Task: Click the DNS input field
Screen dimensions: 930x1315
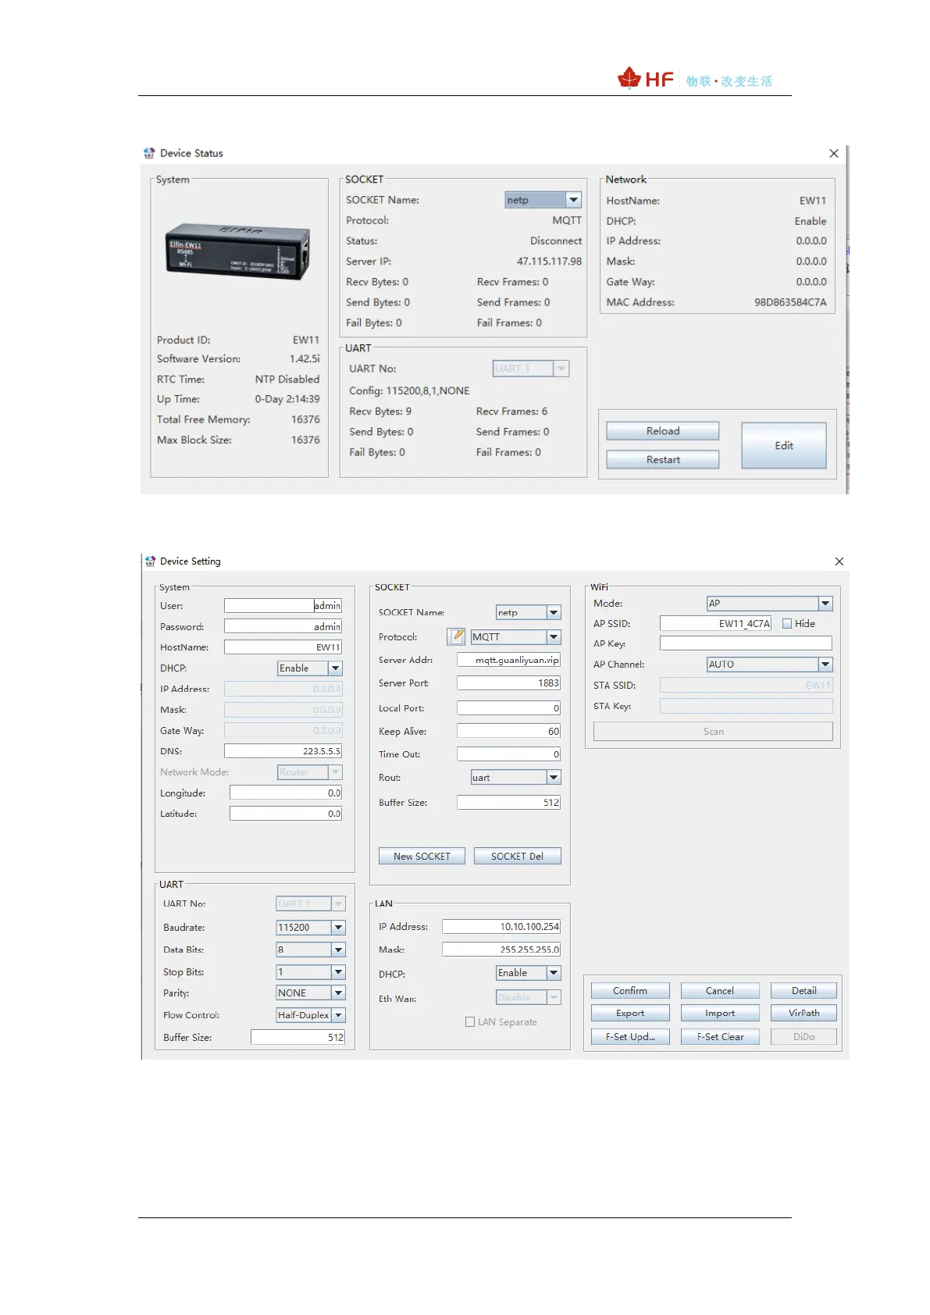Action: coord(283,751)
